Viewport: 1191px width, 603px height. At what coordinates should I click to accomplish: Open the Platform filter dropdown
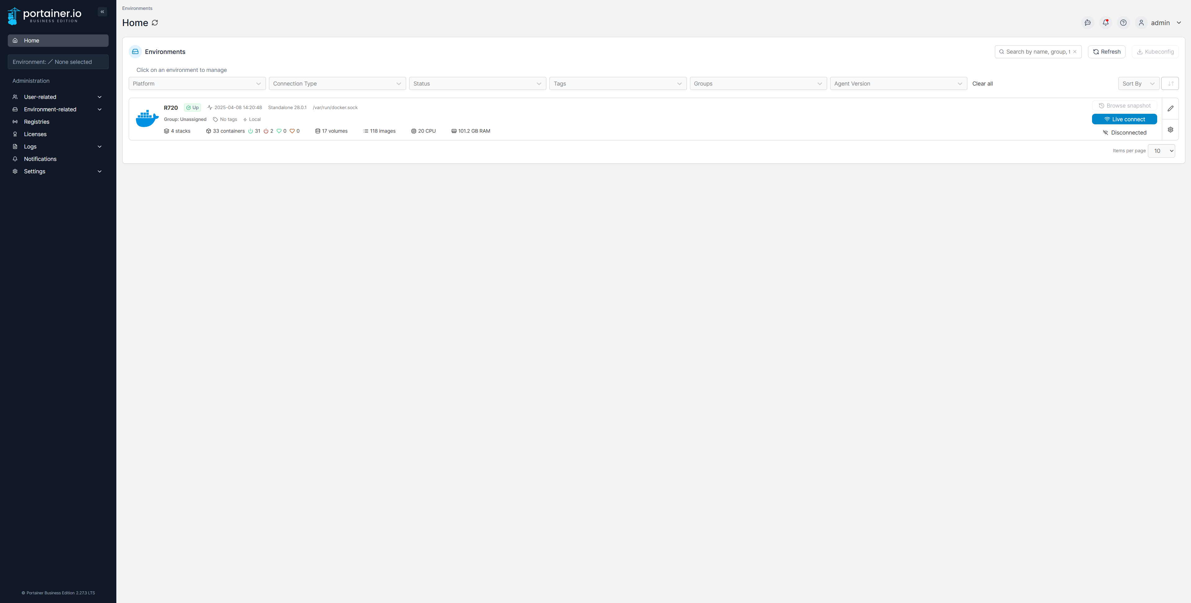coord(197,84)
